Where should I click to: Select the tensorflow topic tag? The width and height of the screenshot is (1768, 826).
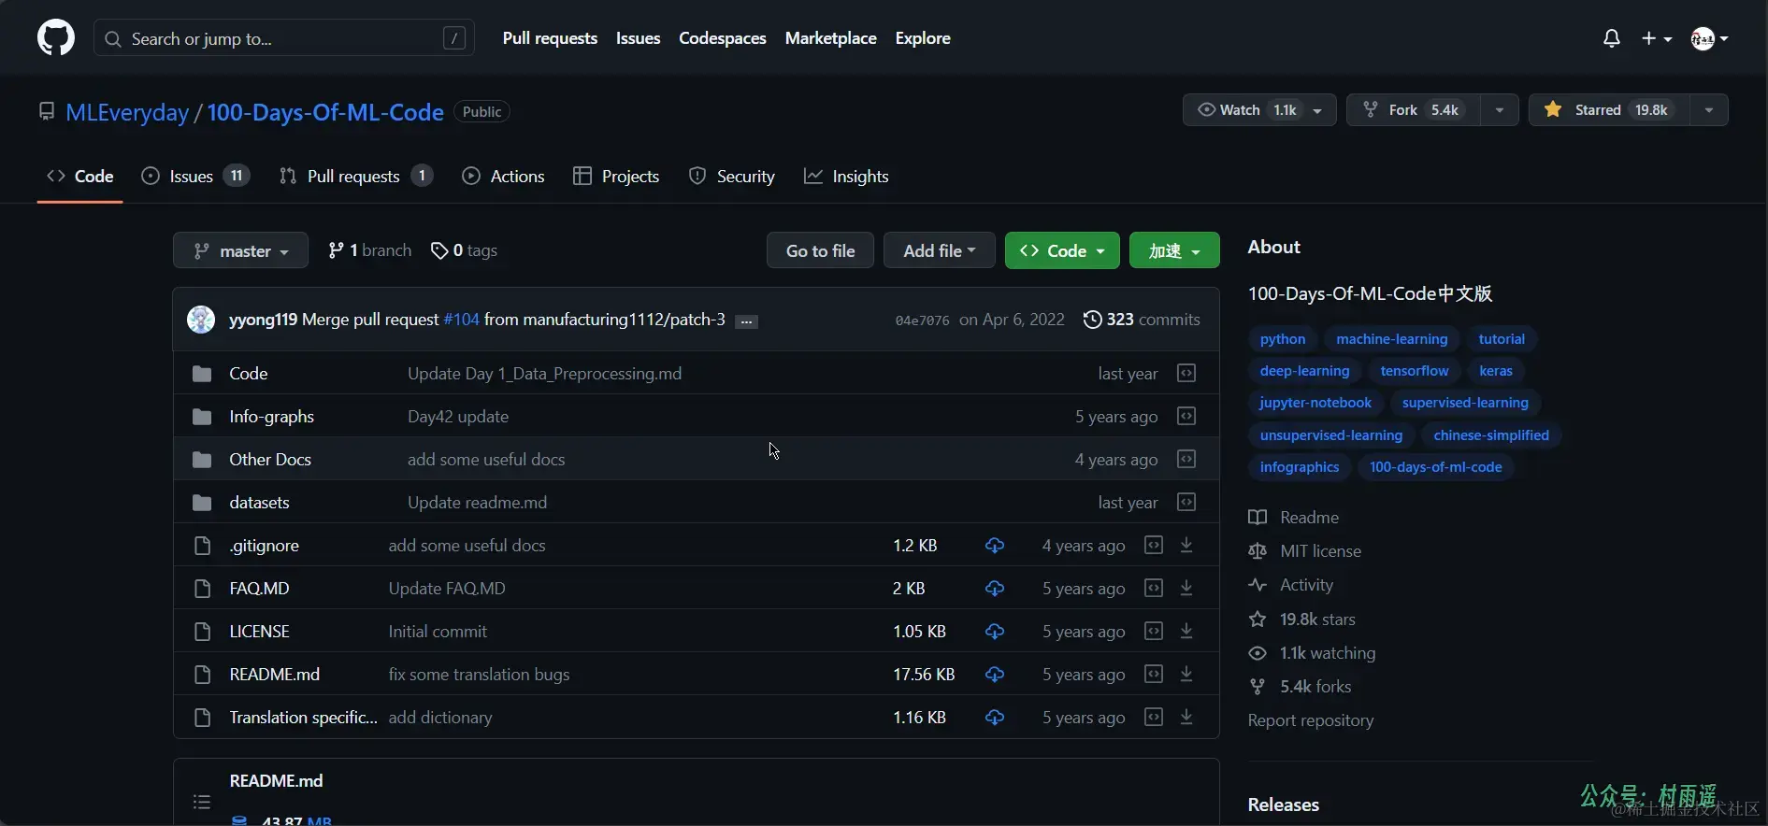tap(1414, 371)
